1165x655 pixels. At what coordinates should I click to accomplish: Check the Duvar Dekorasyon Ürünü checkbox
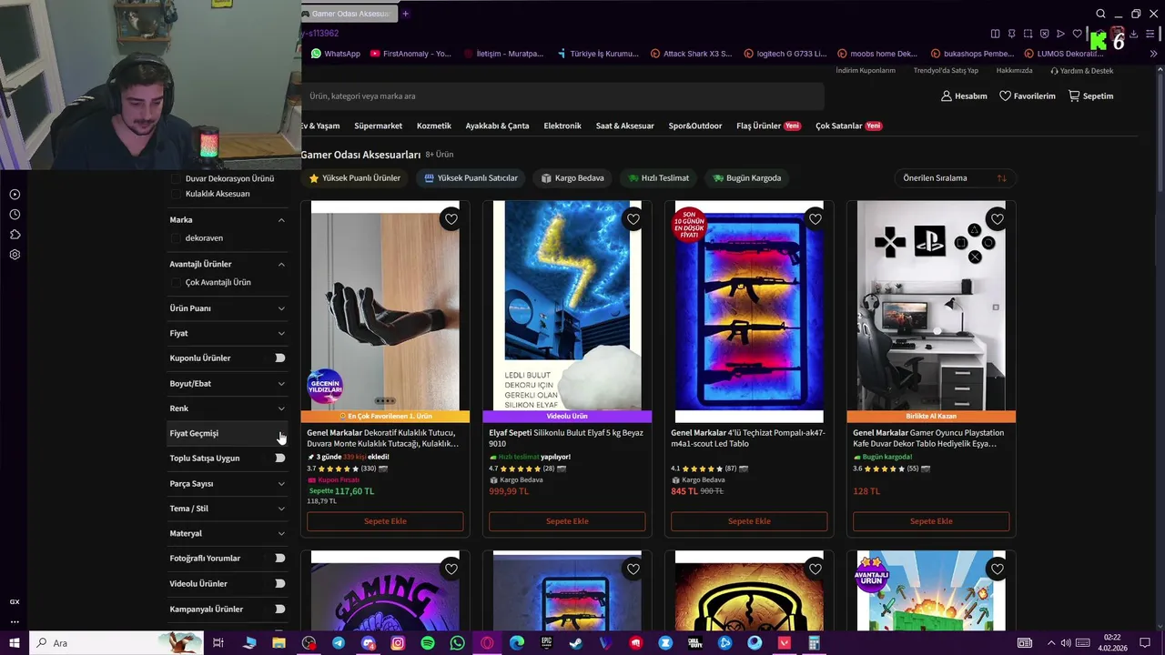point(176,179)
